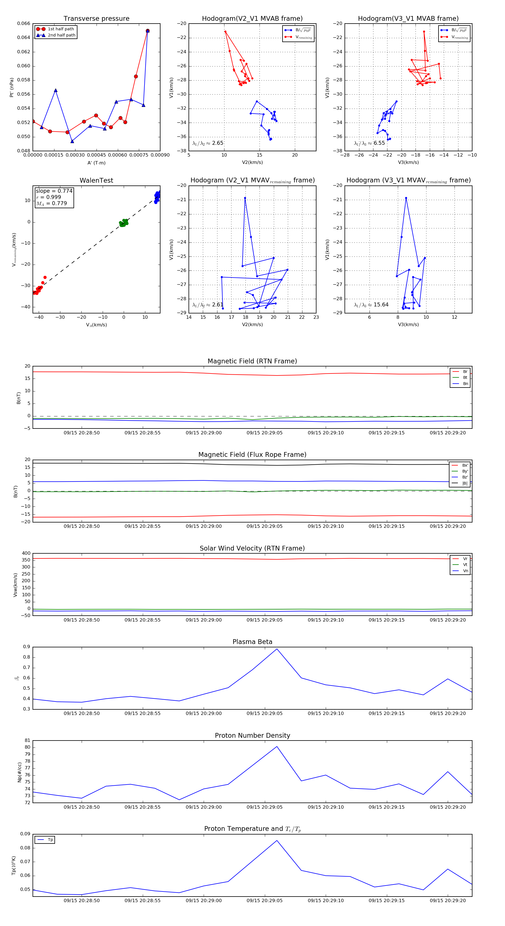Click the Bz' legend entry
505x926 pixels.
pos(460,477)
